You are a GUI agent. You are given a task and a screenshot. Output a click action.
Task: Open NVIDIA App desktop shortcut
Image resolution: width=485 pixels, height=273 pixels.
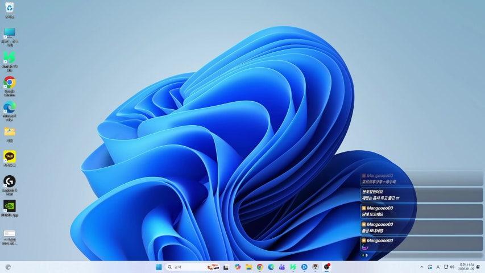[x=10, y=205]
